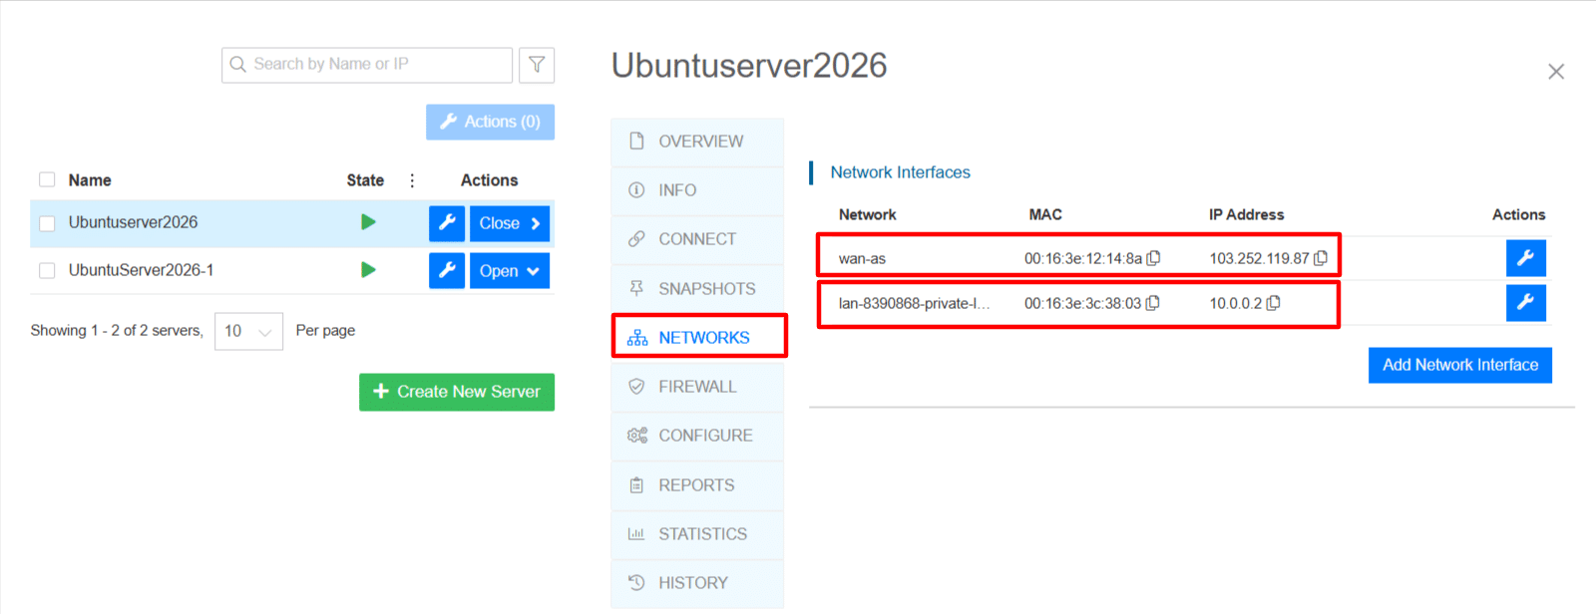1596x614 pixels.
Task: Click the State column header
Action: (x=365, y=180)
